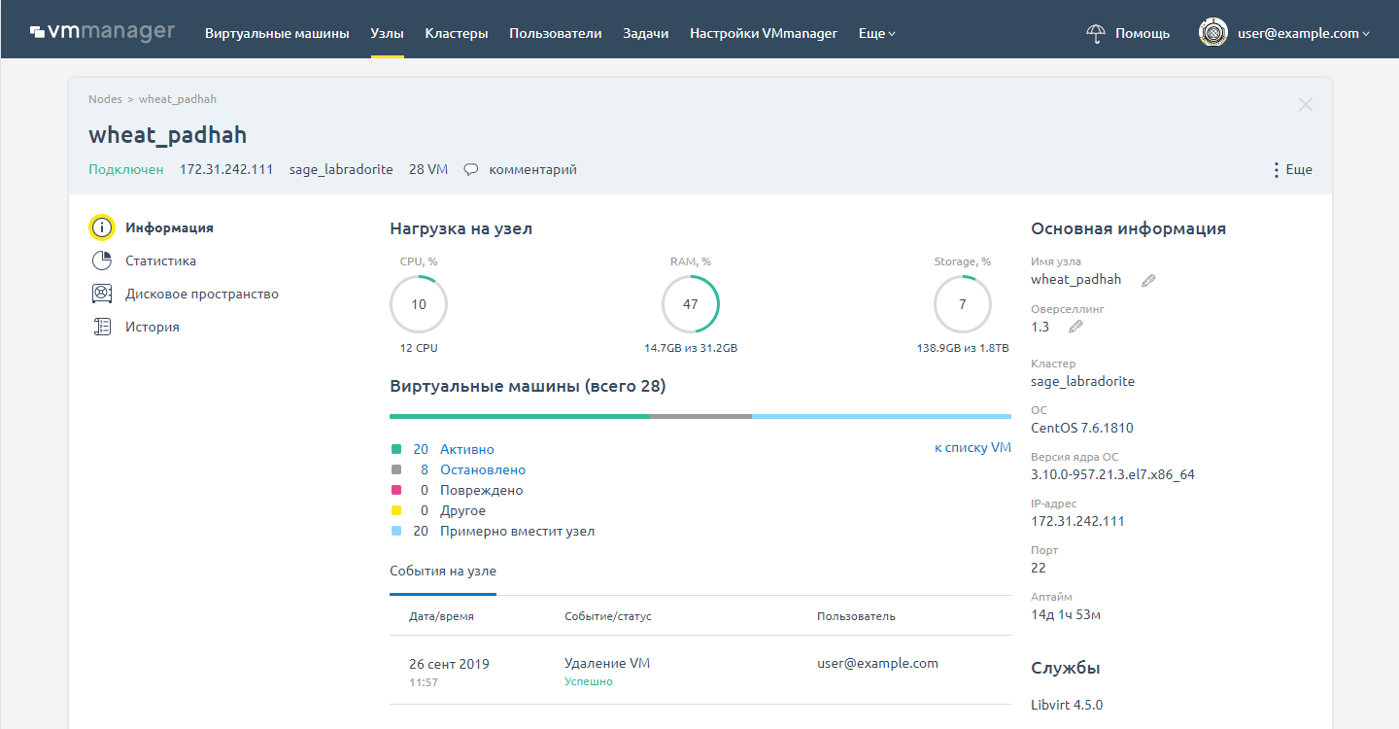Edit the Оверселлинг value via pencil icon
1399x729 pixels.
[1075, 327]
